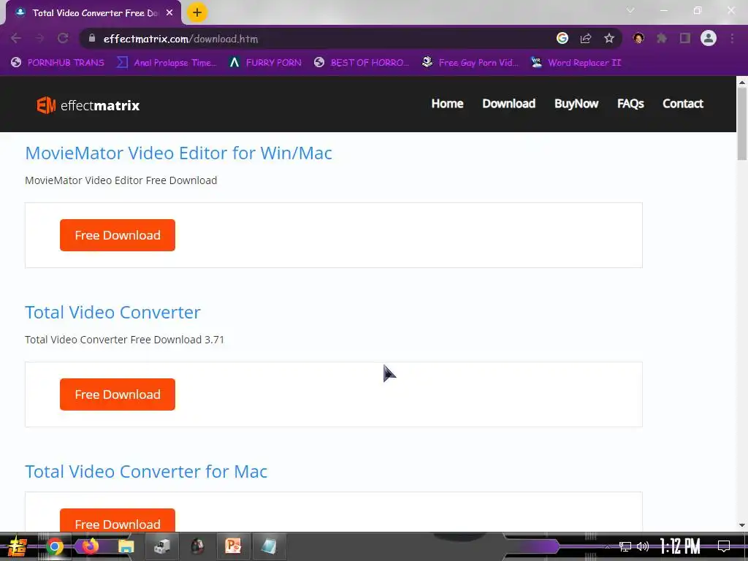Screen dimensions: 748x561
Task: Click the page vertical scrollbar thumb
Action: (x=742, y=124)
